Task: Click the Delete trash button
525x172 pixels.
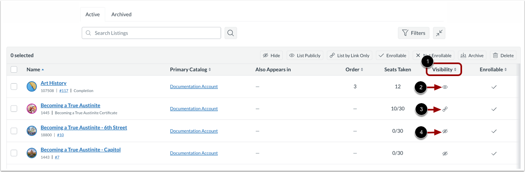Action: (x=503, y=56)
